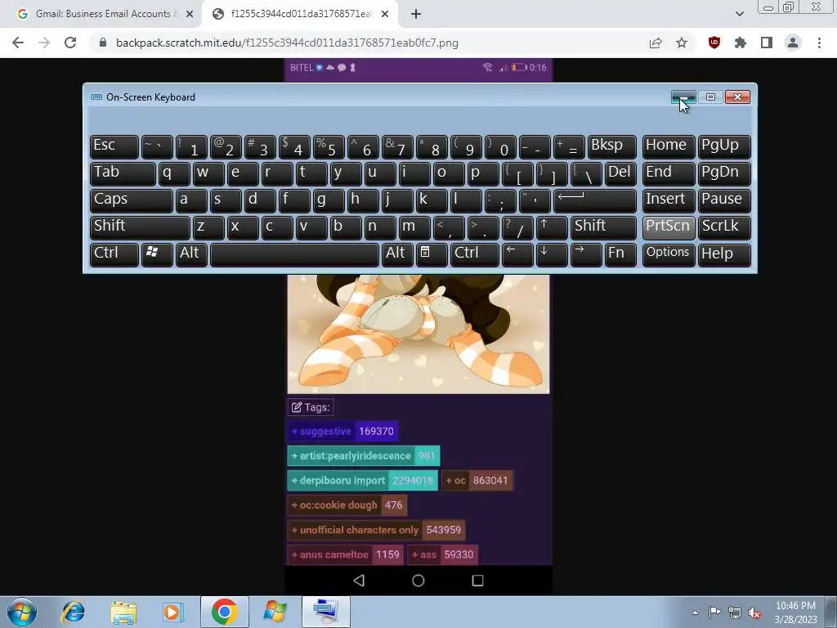This screenshot has width=837, height=628.
Task: Tap the down arrow key
Action: (552, 254)
